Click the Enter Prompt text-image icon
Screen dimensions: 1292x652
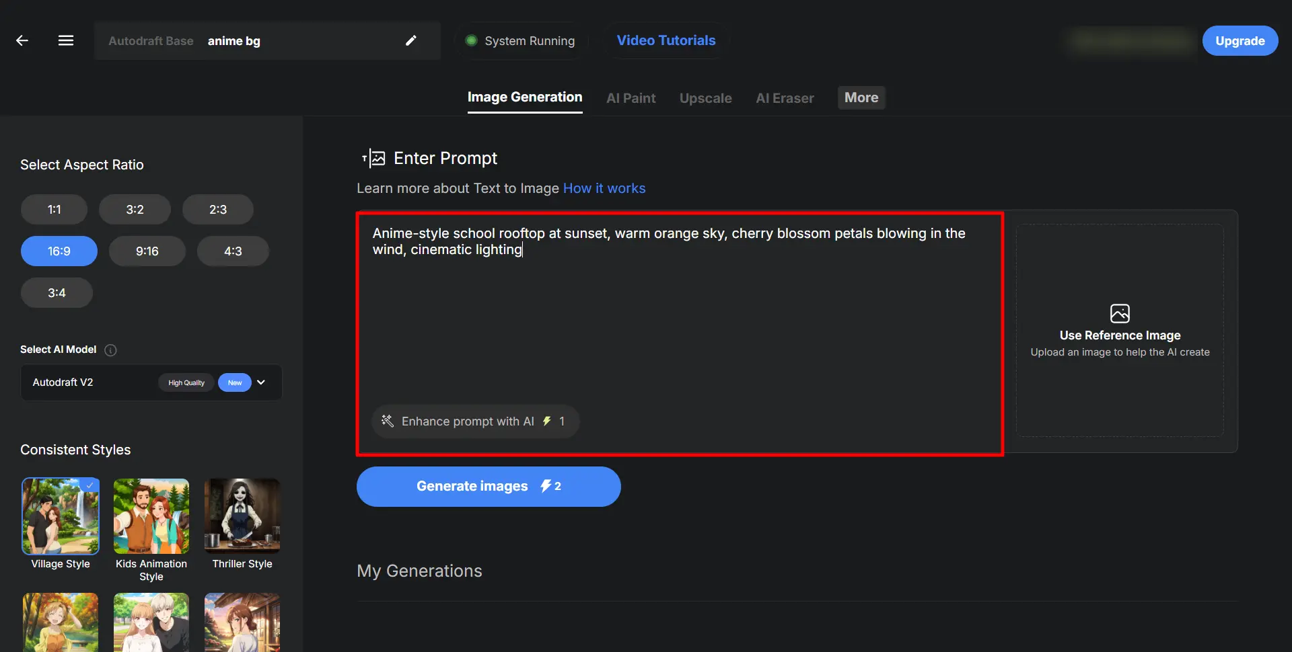373,158
